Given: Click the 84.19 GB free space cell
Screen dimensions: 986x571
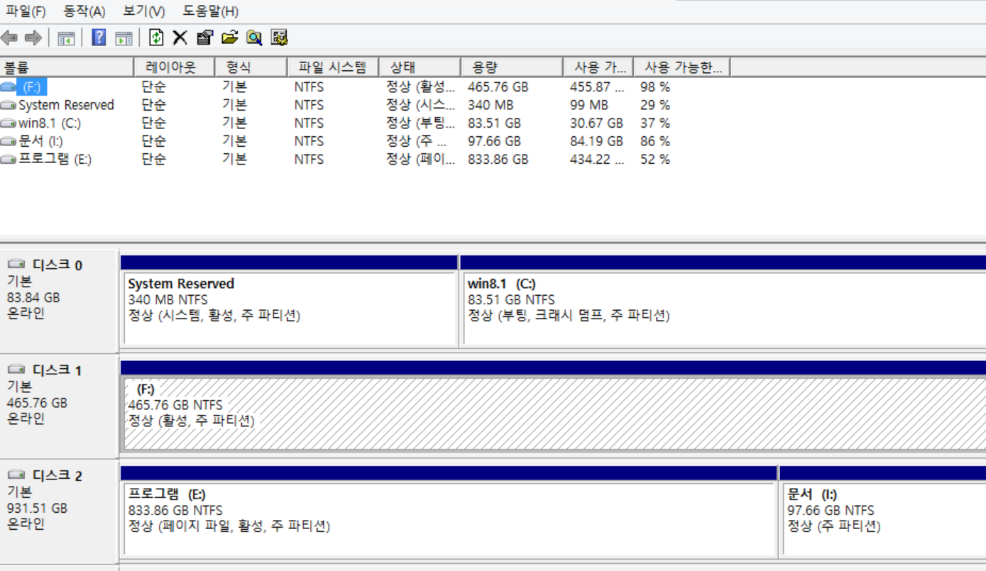Looking at the screenshot, I should [x=596, y=141].
